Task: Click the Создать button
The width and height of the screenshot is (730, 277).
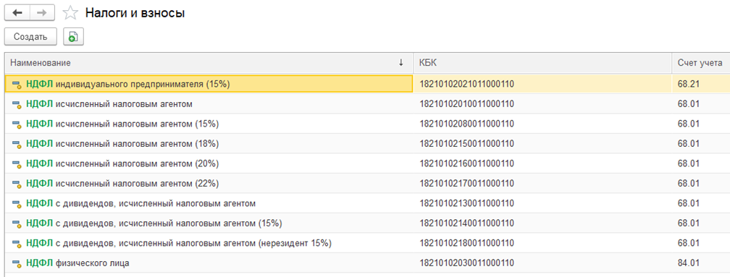Action: tap(30, 37)
